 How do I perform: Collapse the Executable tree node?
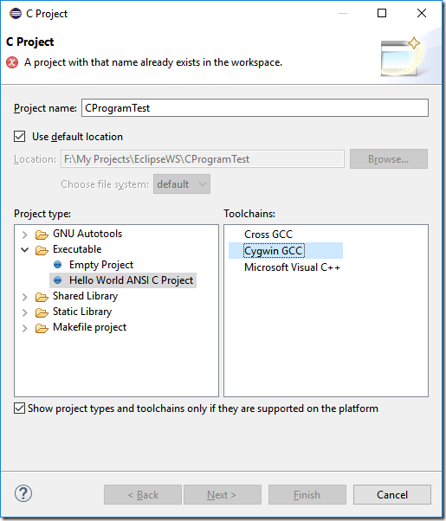click(x=24, y=249)
